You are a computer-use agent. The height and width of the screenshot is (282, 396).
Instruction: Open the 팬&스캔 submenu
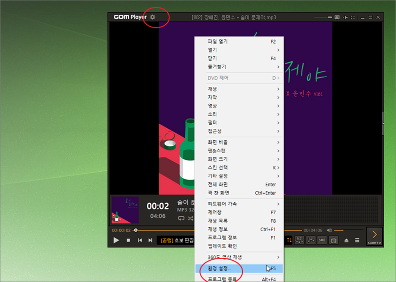pyautogui.click(x=239, y=151)
